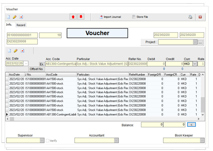Click the delete voucher icon in top toolbar
213x151 pixels.
tap(21, 17)
